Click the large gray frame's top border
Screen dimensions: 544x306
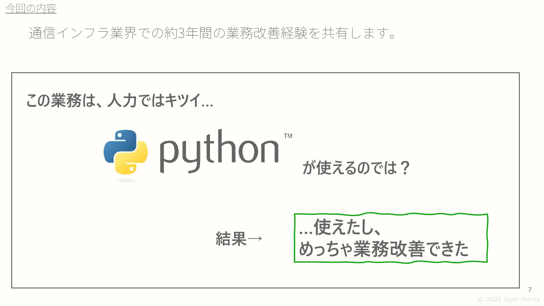point(265,73)
